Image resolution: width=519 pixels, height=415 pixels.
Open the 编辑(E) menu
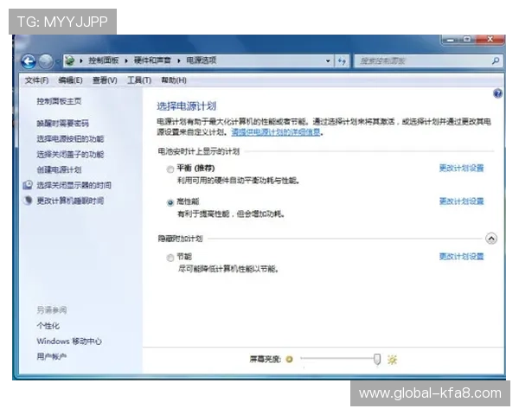(70, 80)
